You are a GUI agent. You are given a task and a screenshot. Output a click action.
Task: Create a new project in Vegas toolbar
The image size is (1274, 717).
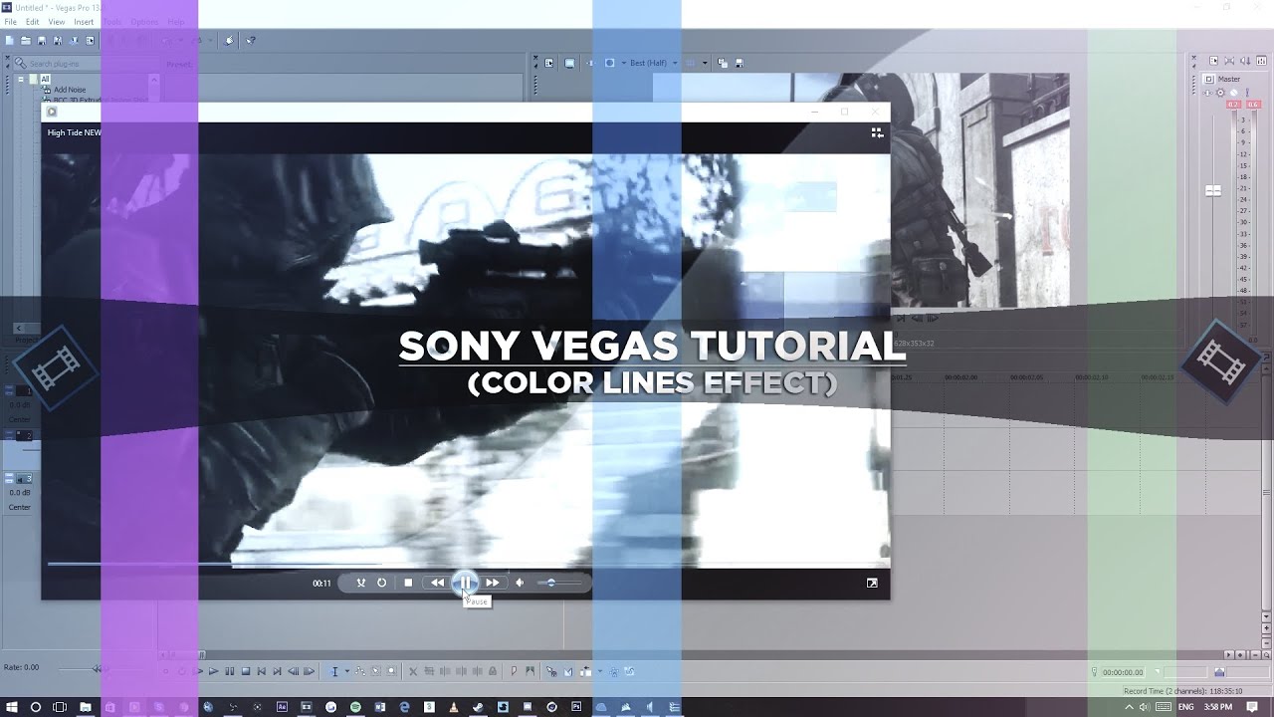[9, 41]
